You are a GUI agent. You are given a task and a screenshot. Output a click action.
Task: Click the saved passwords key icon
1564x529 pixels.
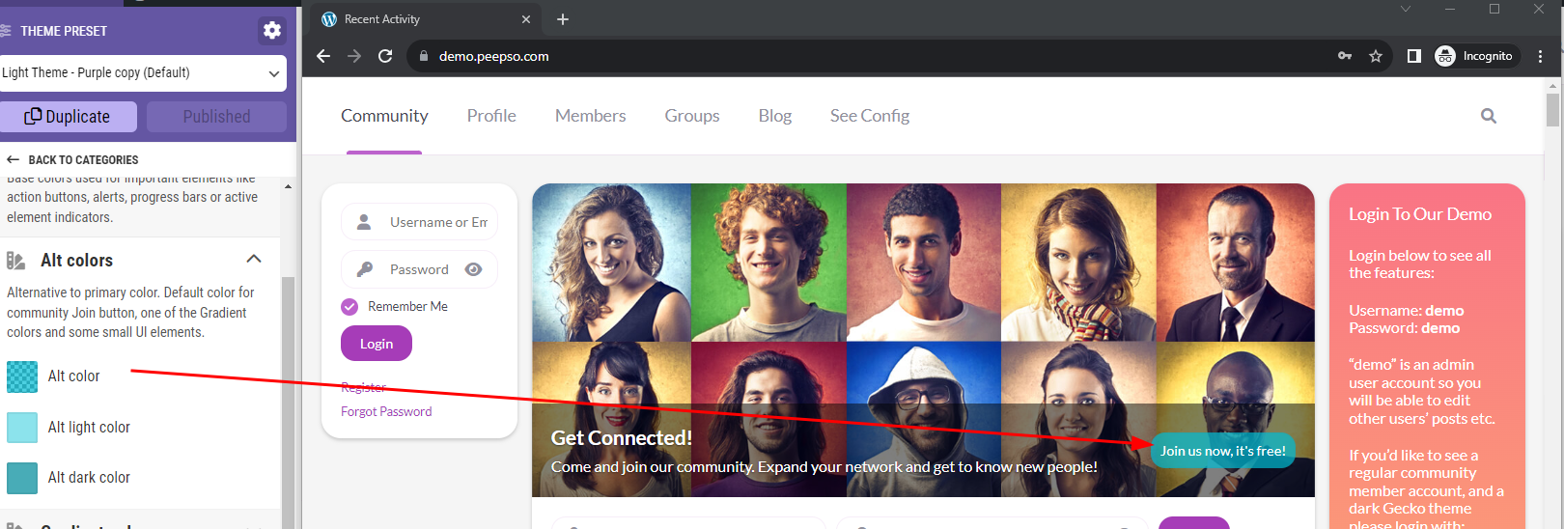click(1345, 56)
